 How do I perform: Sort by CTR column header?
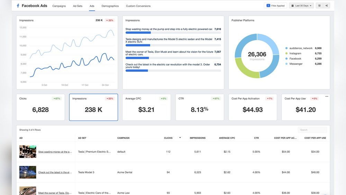click(x=256, y=138)
